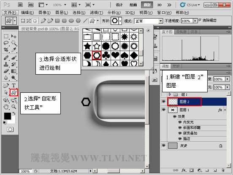Expand the 组 1 layer group
This screenshot has height=175, width=233.
170,94
